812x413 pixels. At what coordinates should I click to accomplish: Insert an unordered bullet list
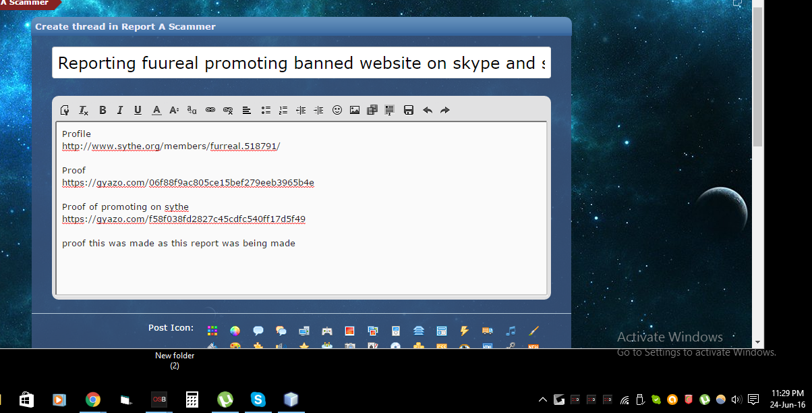(x=266, y=110)
